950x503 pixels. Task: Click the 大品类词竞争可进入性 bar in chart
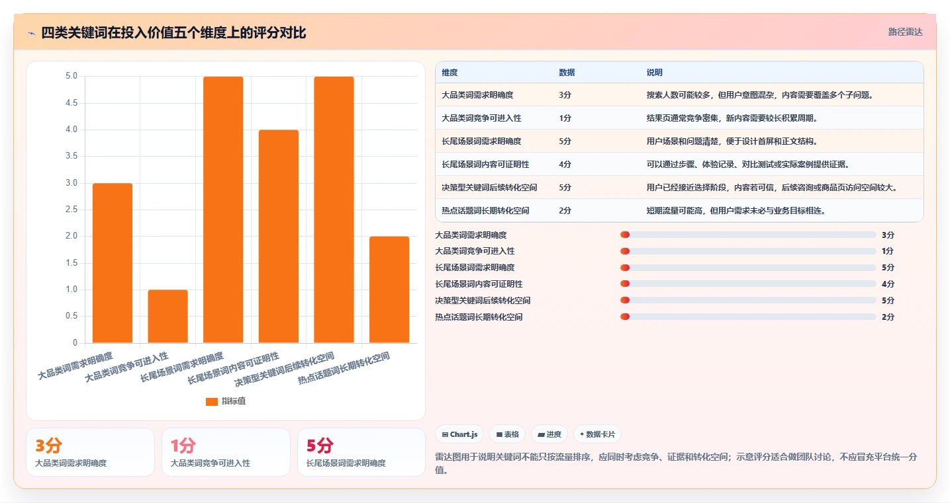(x=167, y=316)
